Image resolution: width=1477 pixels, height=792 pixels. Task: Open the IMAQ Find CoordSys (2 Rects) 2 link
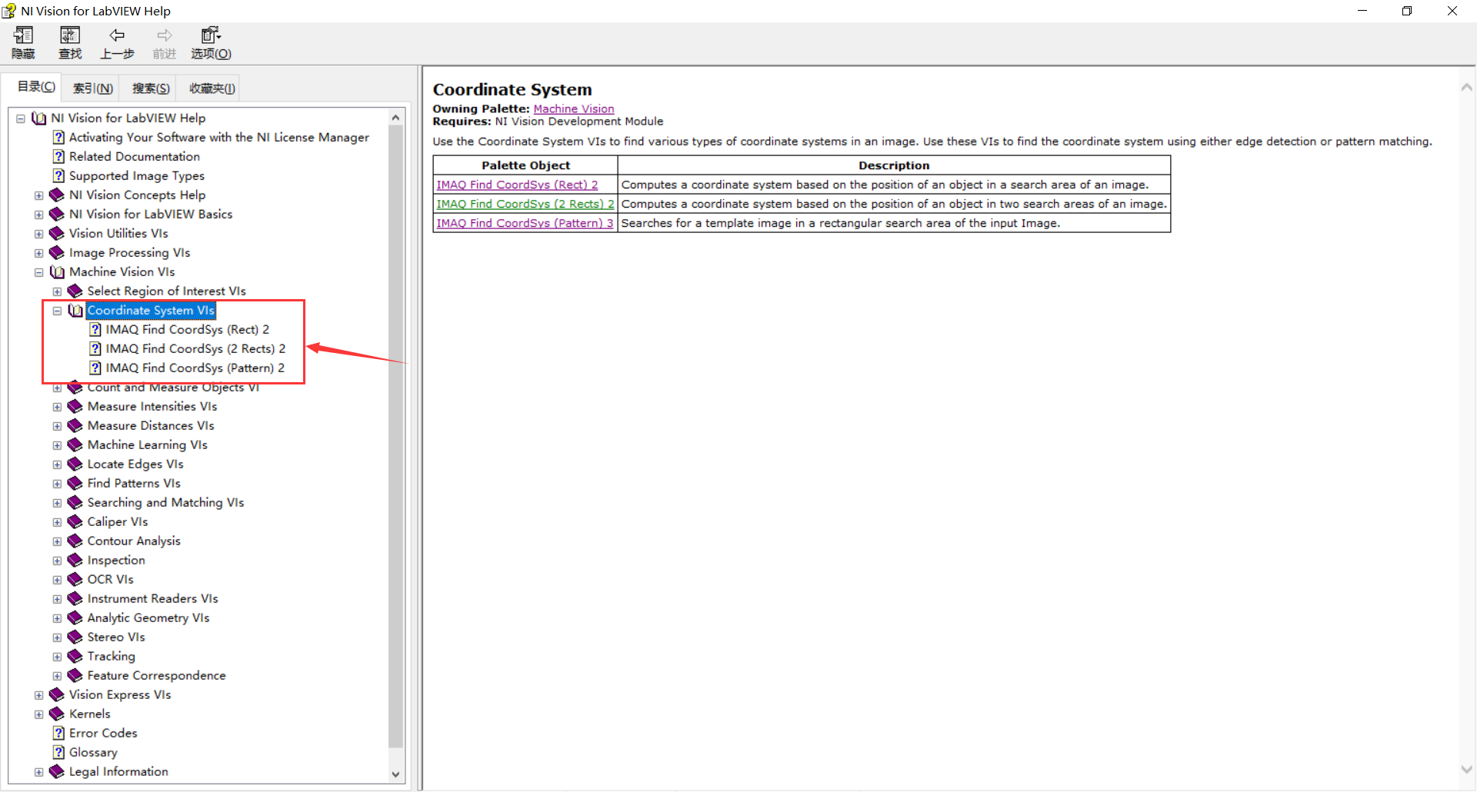tap(525, 204)
